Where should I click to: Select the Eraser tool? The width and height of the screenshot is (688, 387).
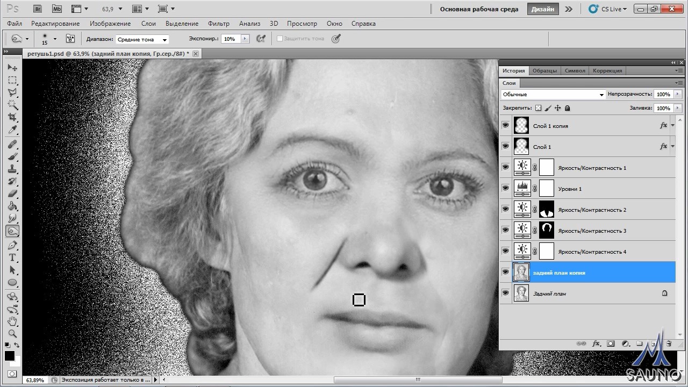(x=12, y=193)
